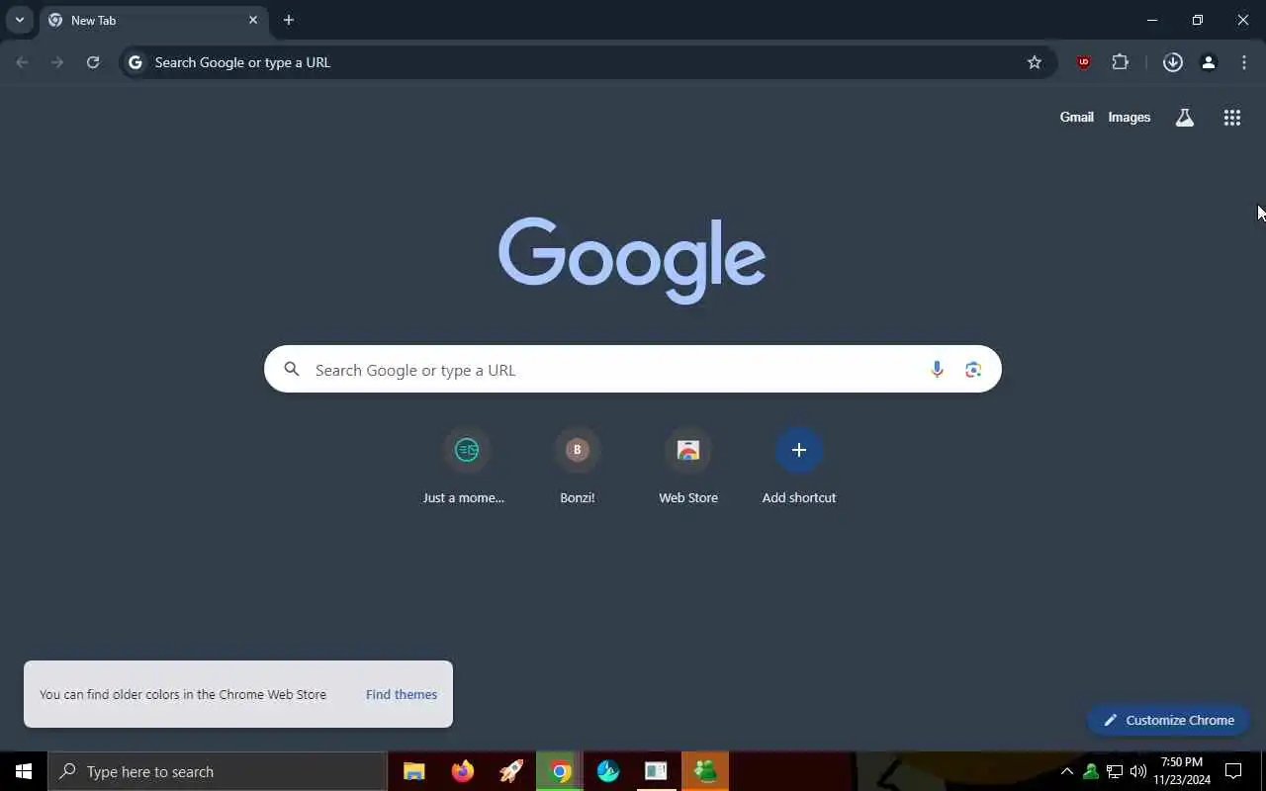Image resolution: width=1266 pixels, height=791 pixels.
Task: Switch to Chrome on the taskbar
Action: 560,771
